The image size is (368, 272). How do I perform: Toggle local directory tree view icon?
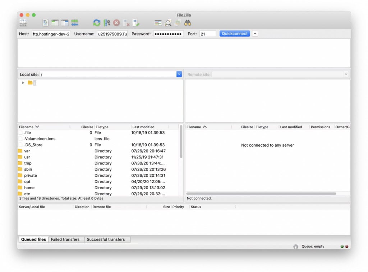click(55, 23)
